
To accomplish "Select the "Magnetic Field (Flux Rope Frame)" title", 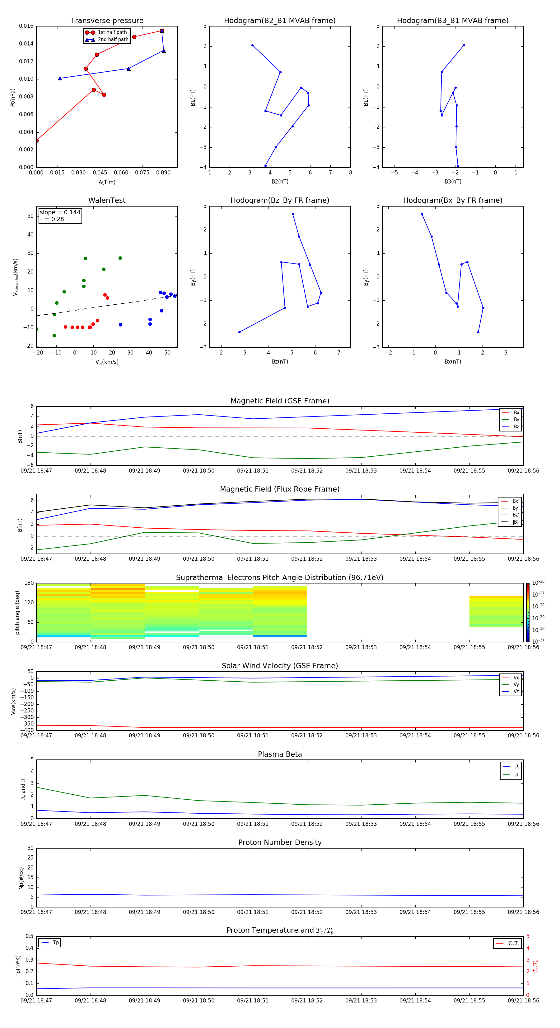I will 280,489.
